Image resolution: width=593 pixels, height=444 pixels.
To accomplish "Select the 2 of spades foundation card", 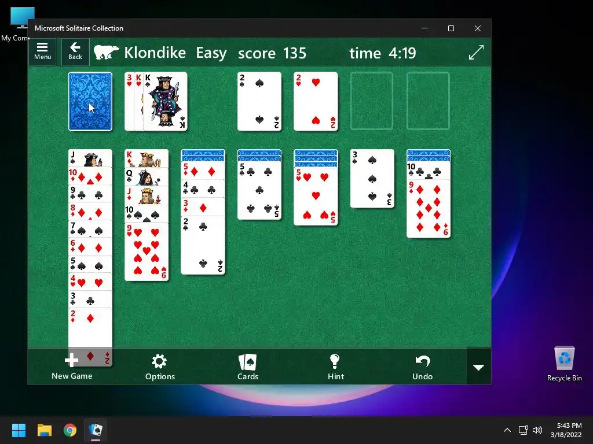I will 259,101.
